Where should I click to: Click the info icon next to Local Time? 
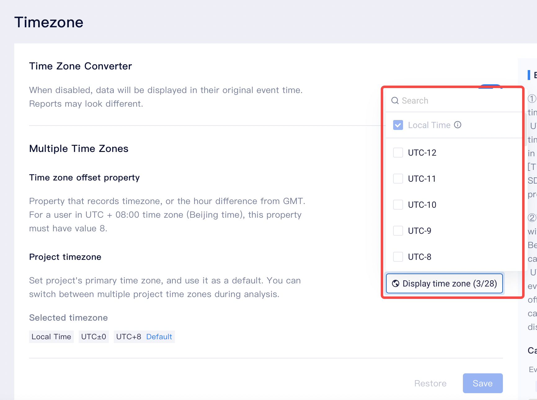[458, 125]
